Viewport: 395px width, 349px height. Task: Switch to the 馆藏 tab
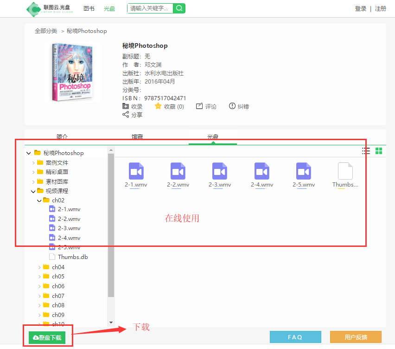point(137,137)
